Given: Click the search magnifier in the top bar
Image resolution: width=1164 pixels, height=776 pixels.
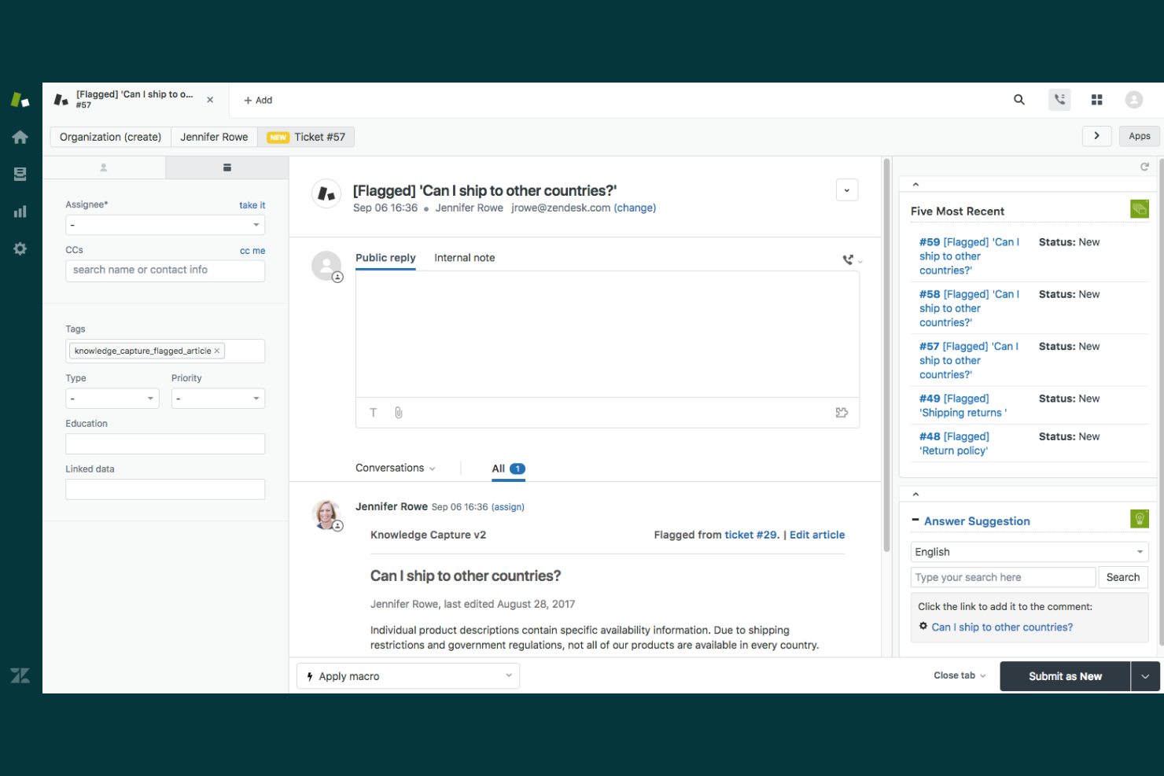Looking at the screenshot, I should click(x=1018, y=100).
